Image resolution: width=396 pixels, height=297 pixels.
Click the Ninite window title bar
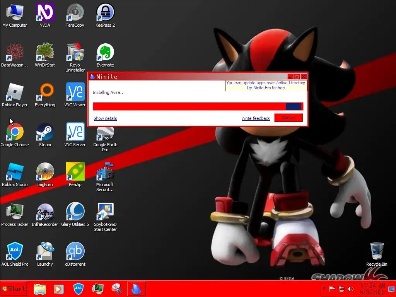coord(187,77)
